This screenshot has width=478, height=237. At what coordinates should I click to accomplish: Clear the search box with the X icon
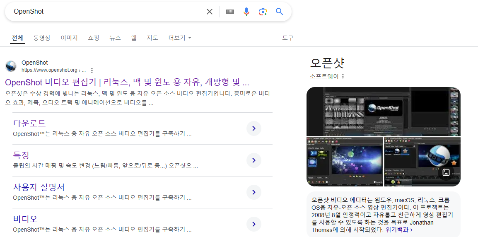click(x=210, y=12)
